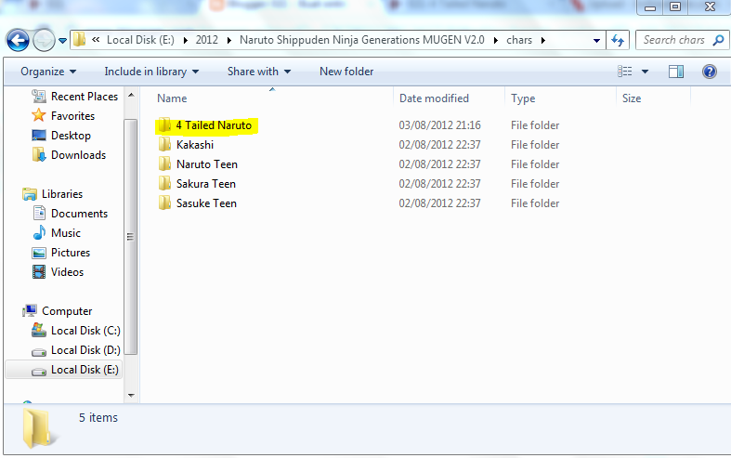
Task: Maximize the Explorer window
Action: click(675, 7)
